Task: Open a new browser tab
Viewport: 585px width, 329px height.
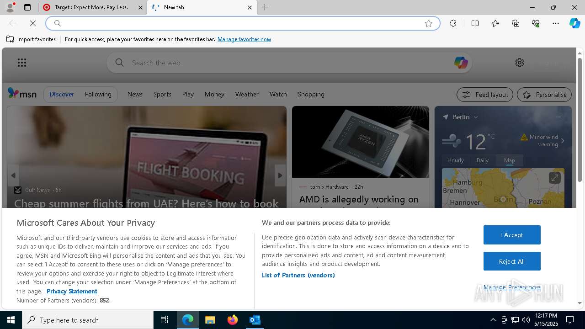Action: [x=265, y=7]
